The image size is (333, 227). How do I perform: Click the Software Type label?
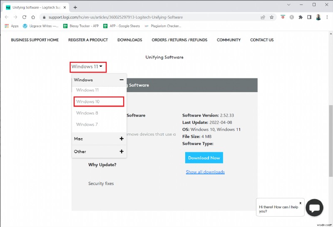(198, 144)
